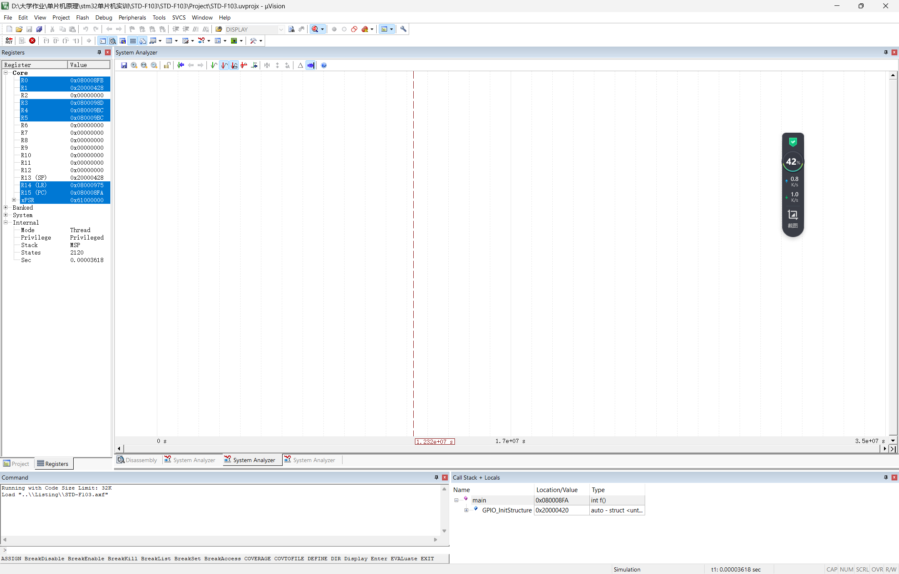Switch to the Disassembly tab
This screenshot has width=899, height=574.
pos(137,460)
